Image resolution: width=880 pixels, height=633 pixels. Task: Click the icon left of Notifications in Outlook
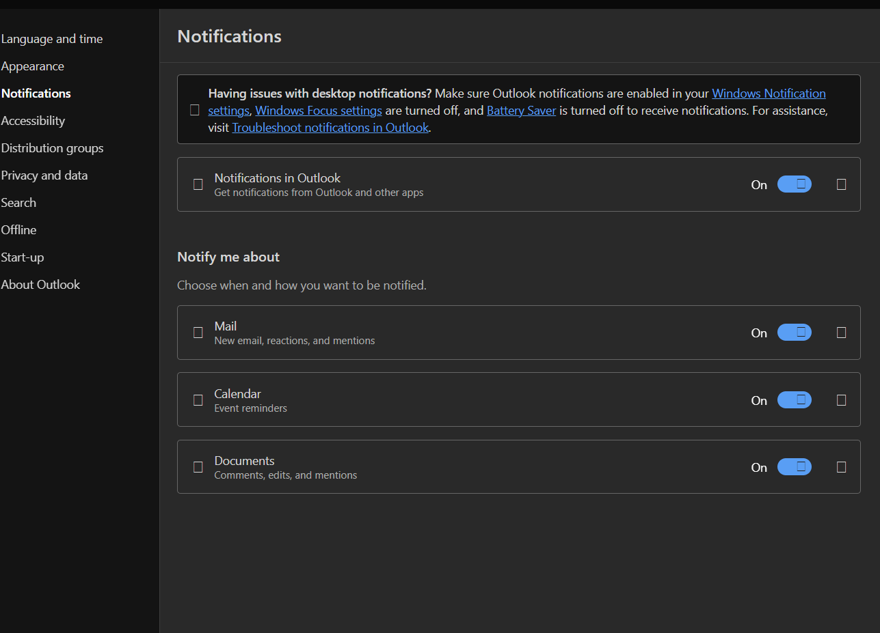pyautogui.click(x=198, y=184)
